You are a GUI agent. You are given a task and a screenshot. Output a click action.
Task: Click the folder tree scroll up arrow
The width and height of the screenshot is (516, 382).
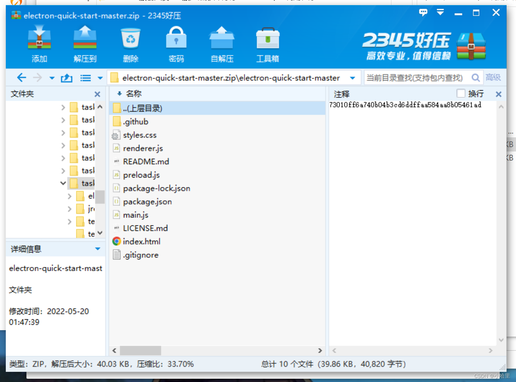tap(100, 107)
